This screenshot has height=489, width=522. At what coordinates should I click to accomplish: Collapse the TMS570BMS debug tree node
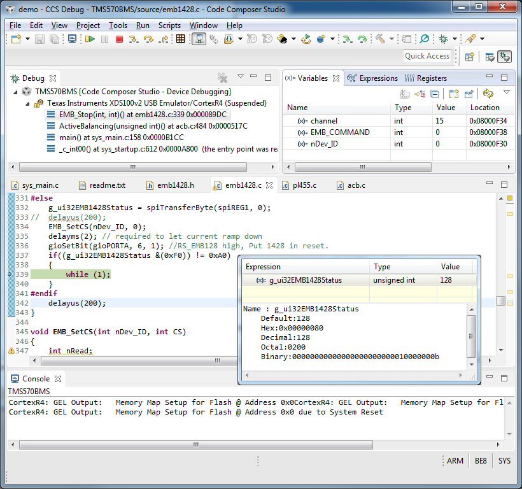(16, 92)
